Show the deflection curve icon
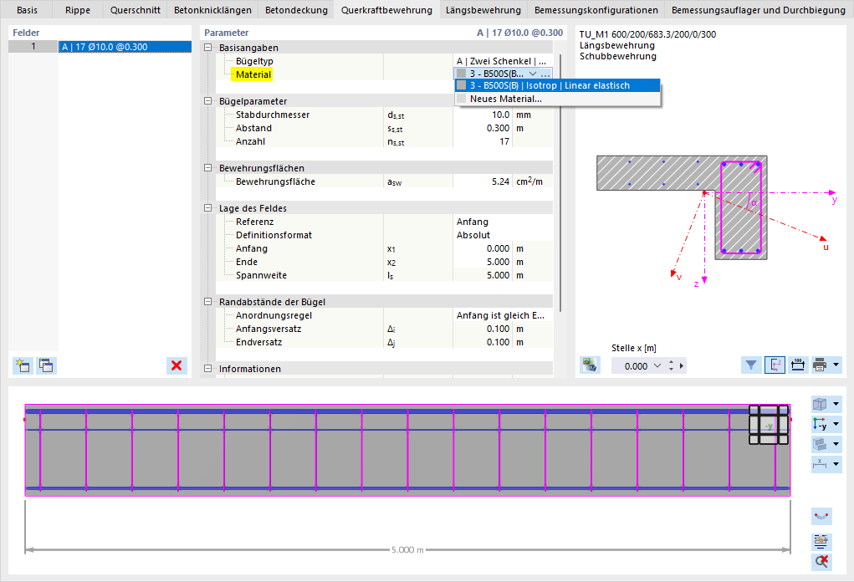 821,516
